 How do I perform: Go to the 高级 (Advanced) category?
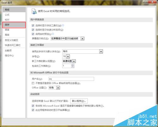pyautogui.click(x=14, y=35)
